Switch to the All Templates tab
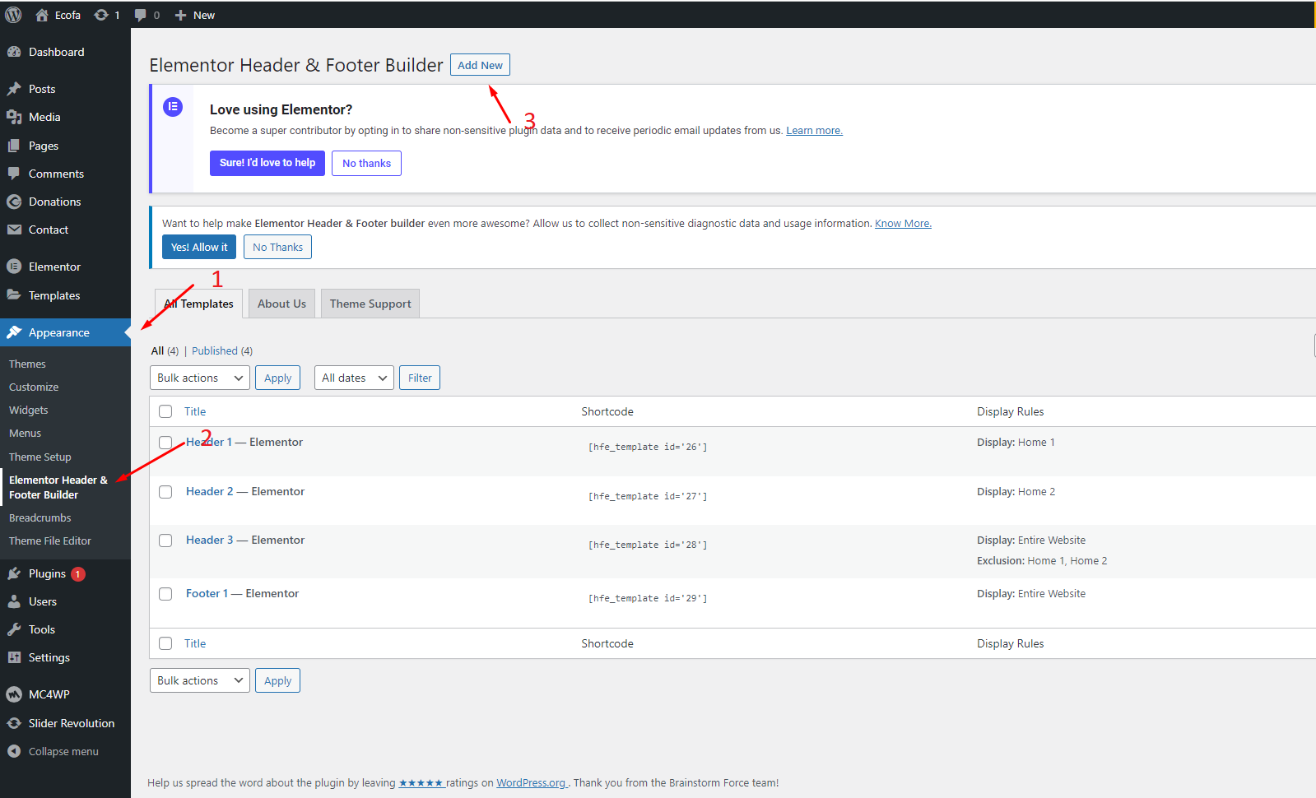The width and height of the screenshot is (1316, 798). tap(198, 304)
